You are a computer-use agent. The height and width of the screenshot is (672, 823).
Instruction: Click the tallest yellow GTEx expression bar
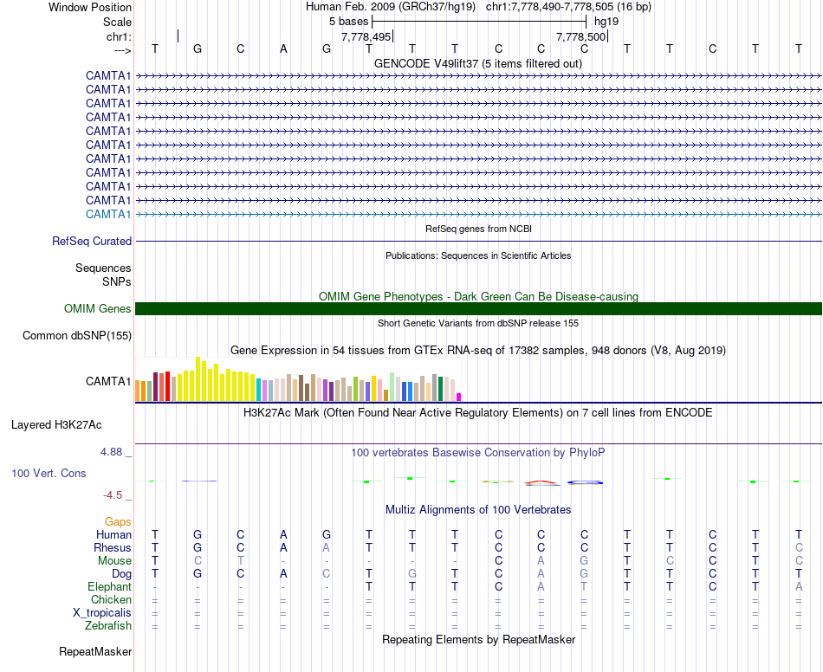tap(198, 378)
